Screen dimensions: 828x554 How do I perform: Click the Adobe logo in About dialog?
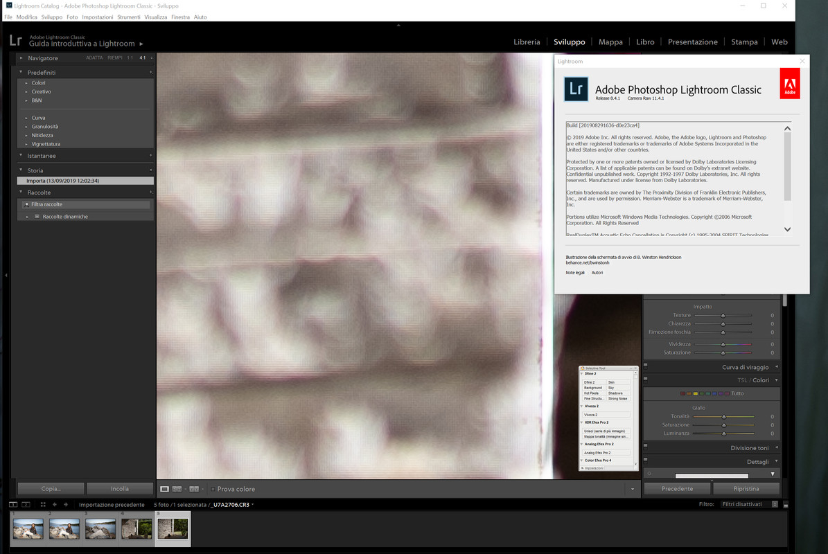(x=789, y=83)
